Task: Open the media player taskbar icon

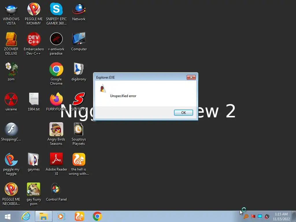Action: tap(61, 216)
